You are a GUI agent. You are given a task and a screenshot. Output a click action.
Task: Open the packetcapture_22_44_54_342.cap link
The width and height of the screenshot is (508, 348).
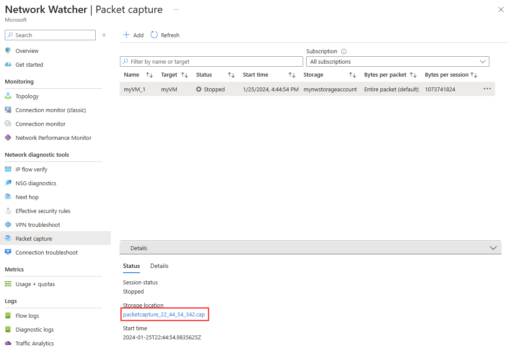(x=164, y=314)
